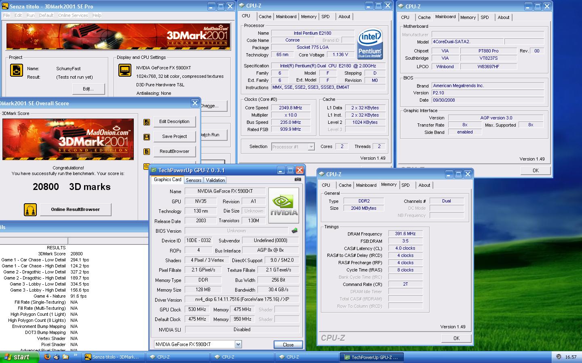The image size is (582, 363).
Task: Click the magnifier icon under the ResultBrowser icon
Action: [146, 166]
